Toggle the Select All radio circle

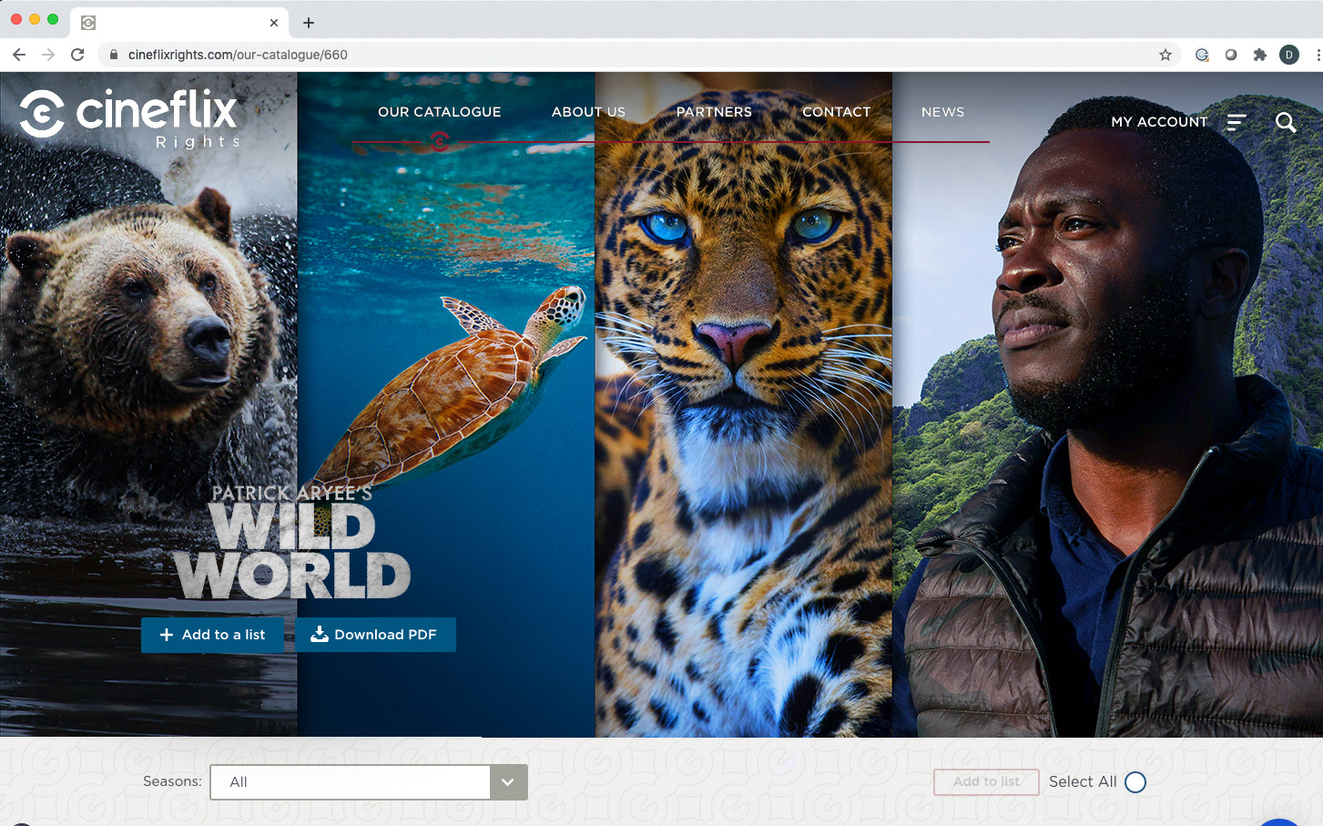pyautogui.click(x=1135, y=782)
